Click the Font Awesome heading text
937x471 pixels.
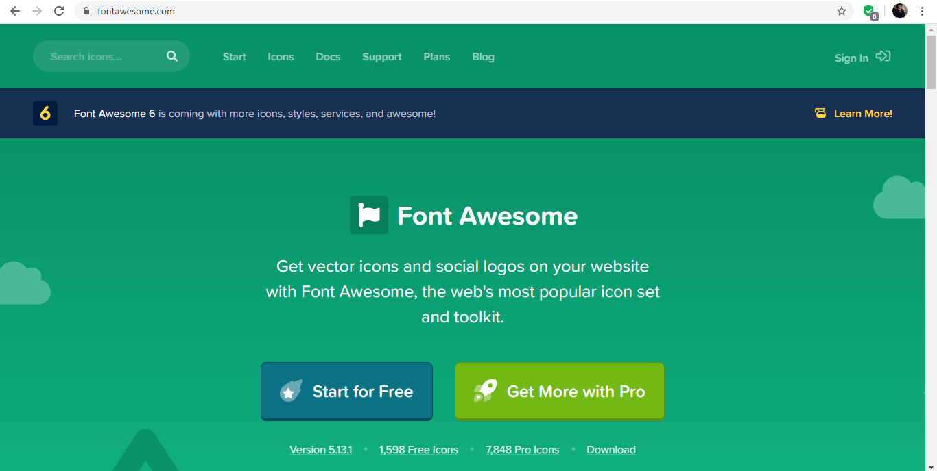pos(487,216)
